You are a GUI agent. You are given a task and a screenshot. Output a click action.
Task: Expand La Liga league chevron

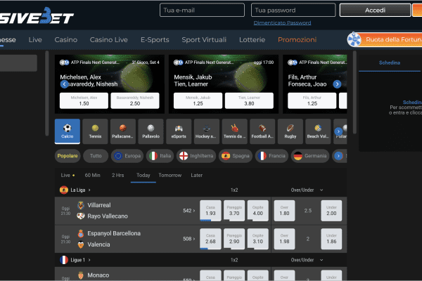[89, 190]
